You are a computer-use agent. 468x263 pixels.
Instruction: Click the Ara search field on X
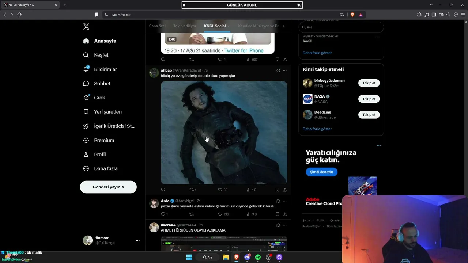(x=341, y=27)
